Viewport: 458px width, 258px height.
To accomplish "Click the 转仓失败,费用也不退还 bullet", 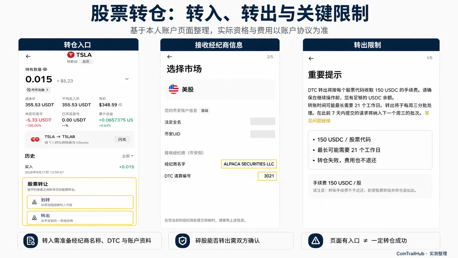I will [345, 160].
